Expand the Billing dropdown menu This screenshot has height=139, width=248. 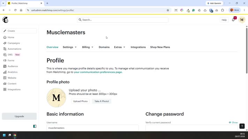[88, 47]
